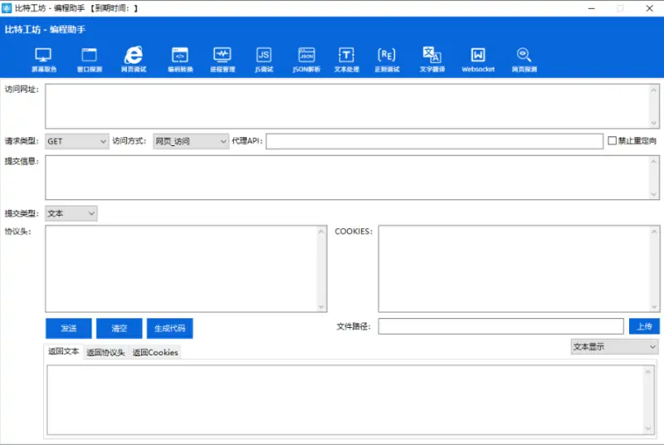The height and width of the screenshot is (445, 664).
Task: Click the JS调试 toolbar icon
Action: (x=263, y=56)
